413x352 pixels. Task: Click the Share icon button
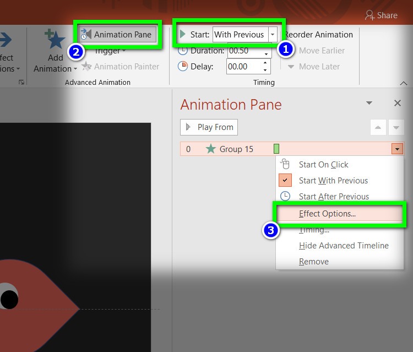(382, 15)
